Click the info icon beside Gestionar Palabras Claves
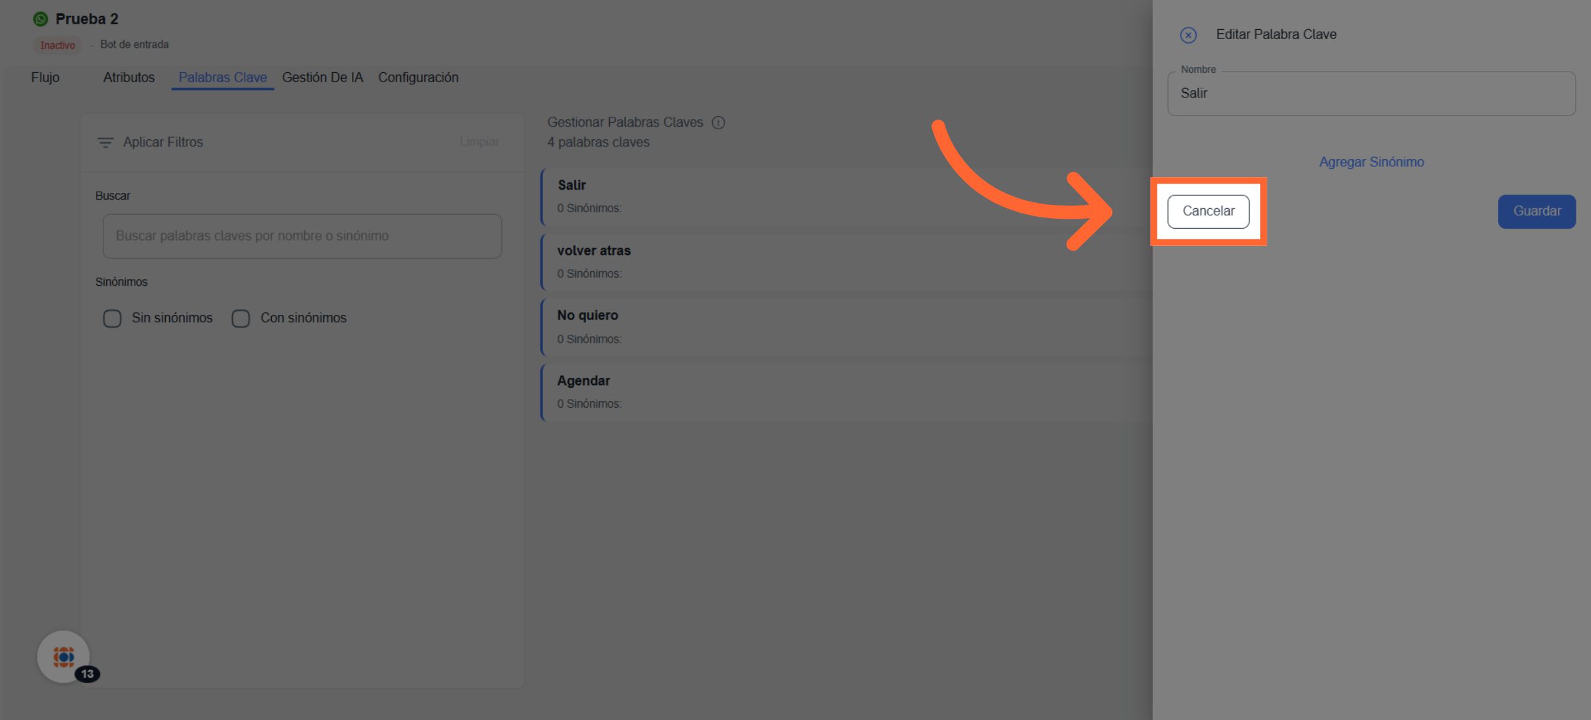The image size is (1591, 720). click(x=718, y=123)
